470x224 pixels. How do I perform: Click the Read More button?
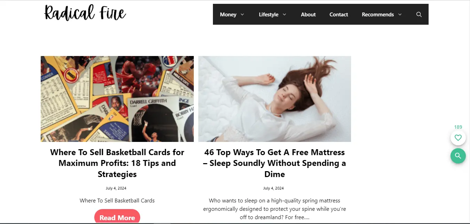tap(117, 217)
